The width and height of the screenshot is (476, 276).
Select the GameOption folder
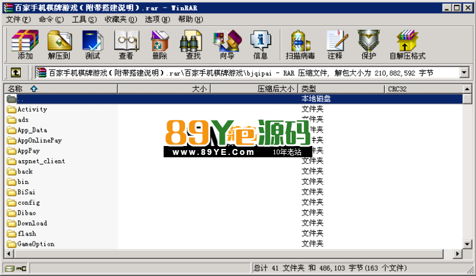pyautogui.click(x=31, y=244)
